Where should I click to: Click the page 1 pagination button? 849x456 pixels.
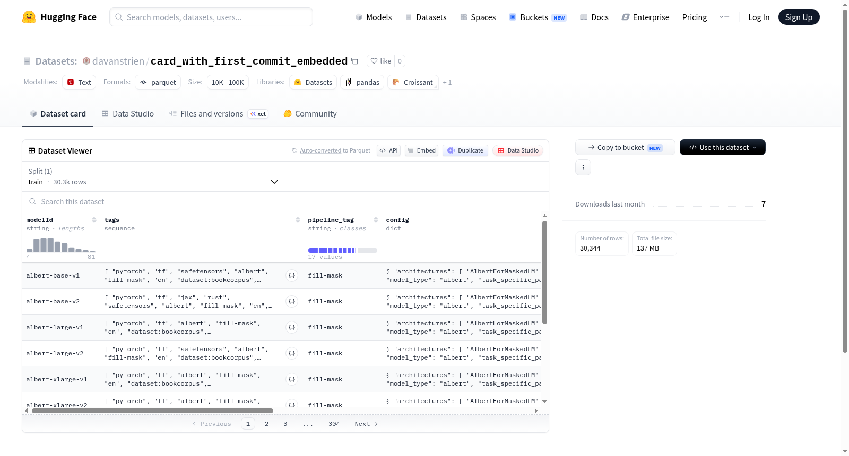point(248,424)
